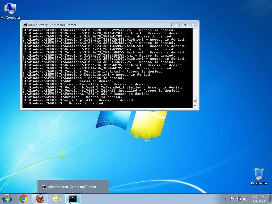Click the Sessions\Sessions.xml access denied line
The width and height of the screenshot is (272, 204).
click(x=87, y=75)
